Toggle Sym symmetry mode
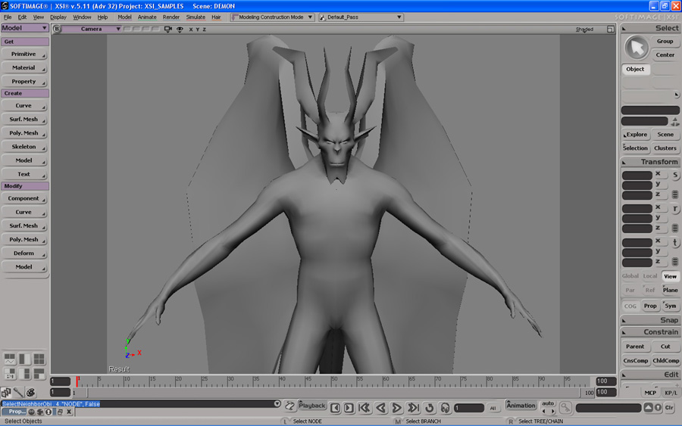Screen dimensions: 682x426 [671, 306]
